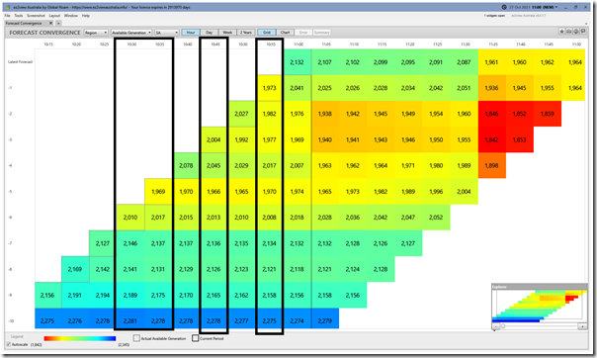597x358 pixels.
Task: Toggle the Autoscale checkbox
Action: click(8, 344)
